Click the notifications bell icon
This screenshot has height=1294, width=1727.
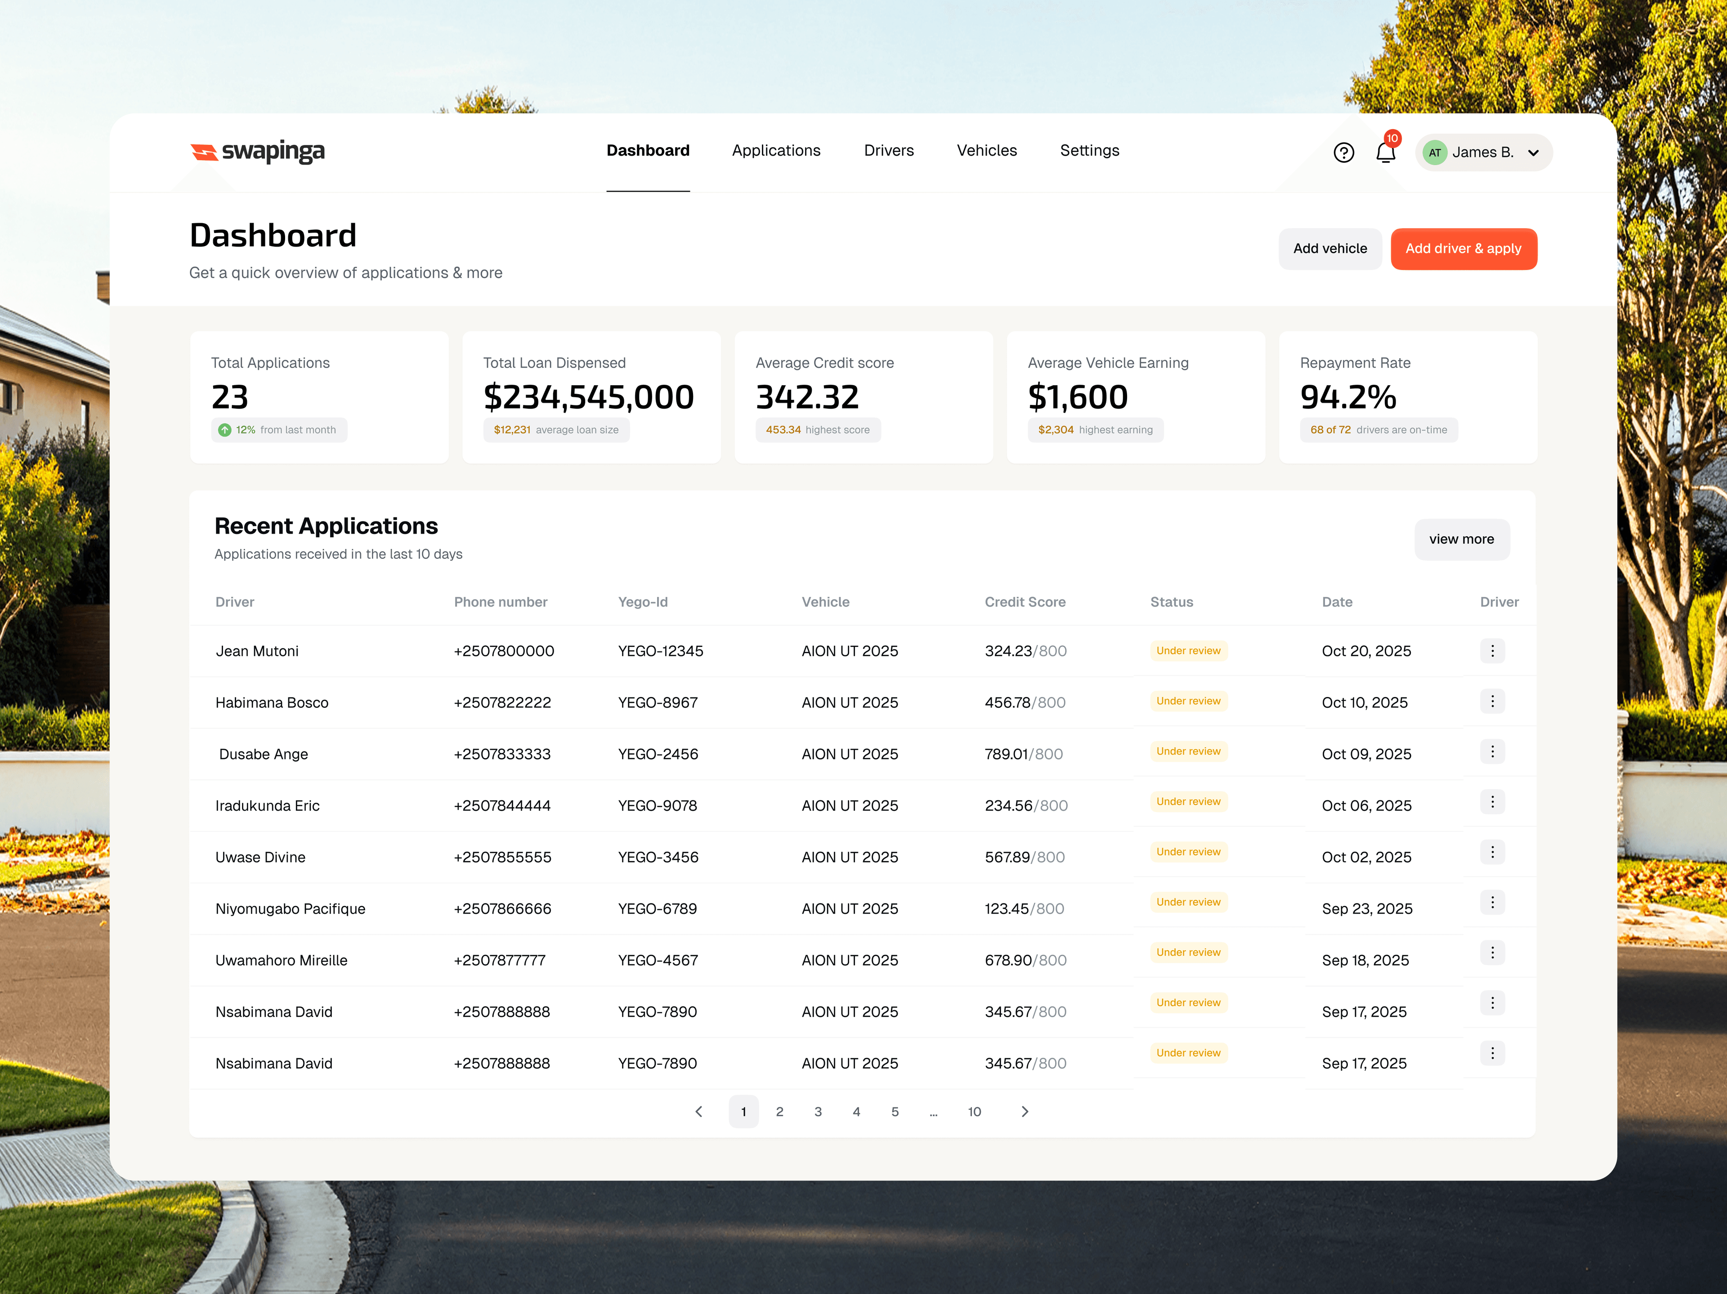click(x=1385, y=152)
